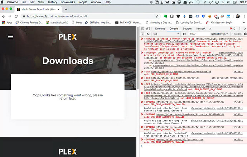Click the Plex logo at page top
The height and width of the screenshot is (157, 247).
[x=68, y=37]
